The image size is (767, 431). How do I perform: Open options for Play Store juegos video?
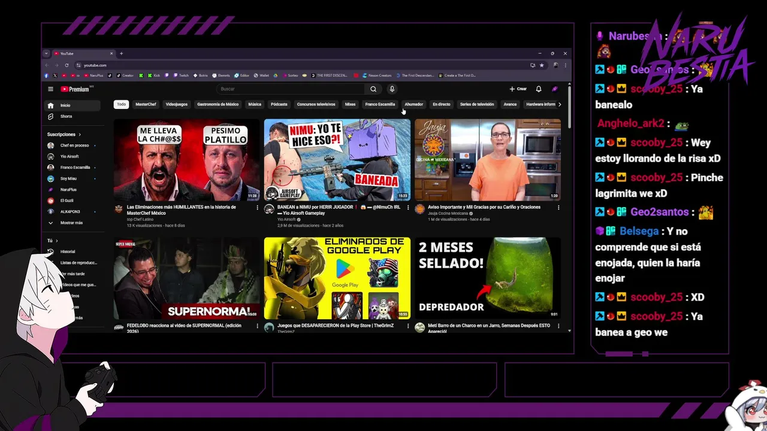coord(408,326)
